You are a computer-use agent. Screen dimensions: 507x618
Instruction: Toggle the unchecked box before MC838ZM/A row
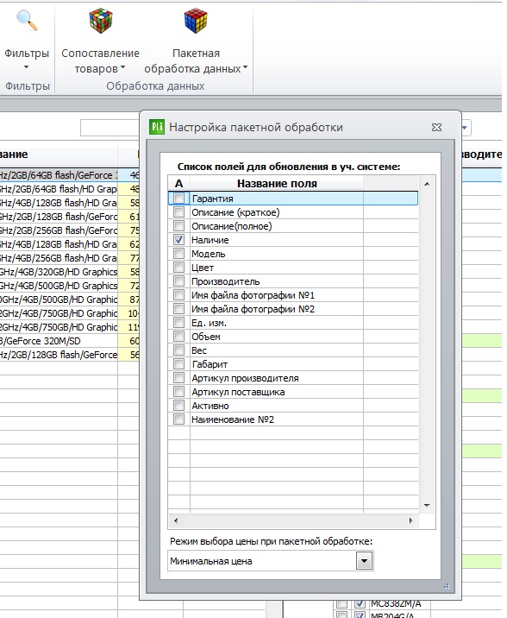pos(341,603)
